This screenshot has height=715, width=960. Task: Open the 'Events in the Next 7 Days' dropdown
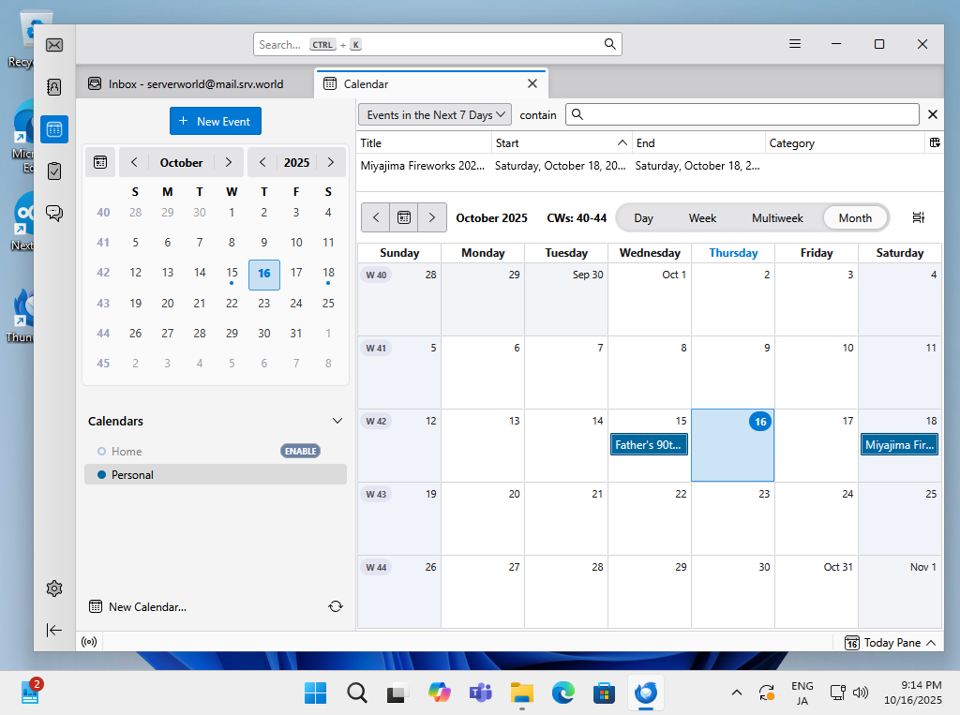click(x=435, y=114)
